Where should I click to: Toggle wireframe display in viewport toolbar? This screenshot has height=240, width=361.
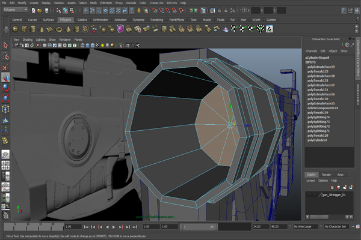(82, 46)
